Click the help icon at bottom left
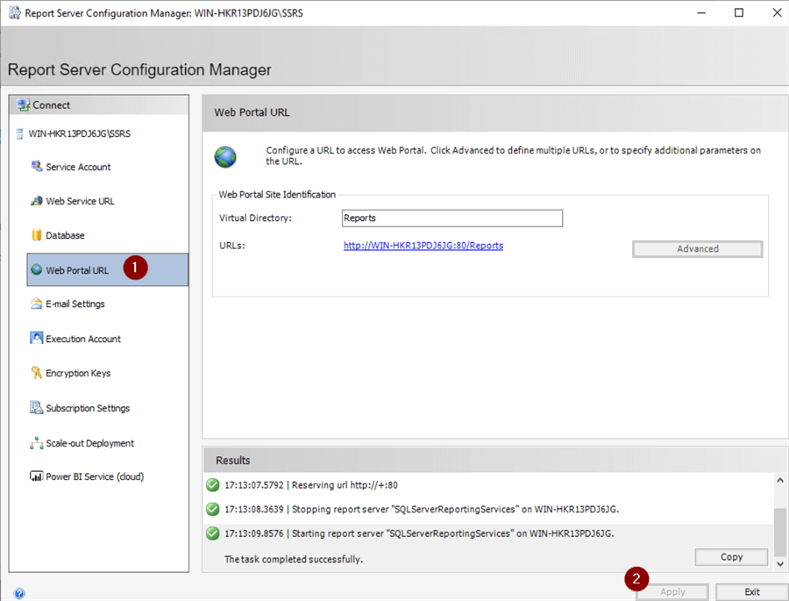This screenshot has width=789, height=601. pyautogui.click(x=19, y=593)
